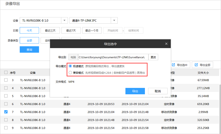Click 更改 to change export path
The width and height of the screenshot is (221, 134).
point(153,57)
